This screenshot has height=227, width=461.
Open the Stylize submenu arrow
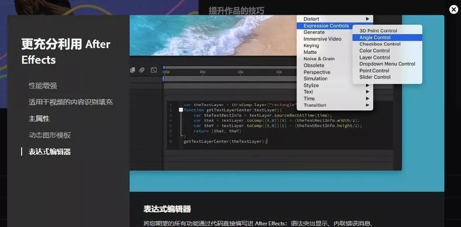point(368,85)
